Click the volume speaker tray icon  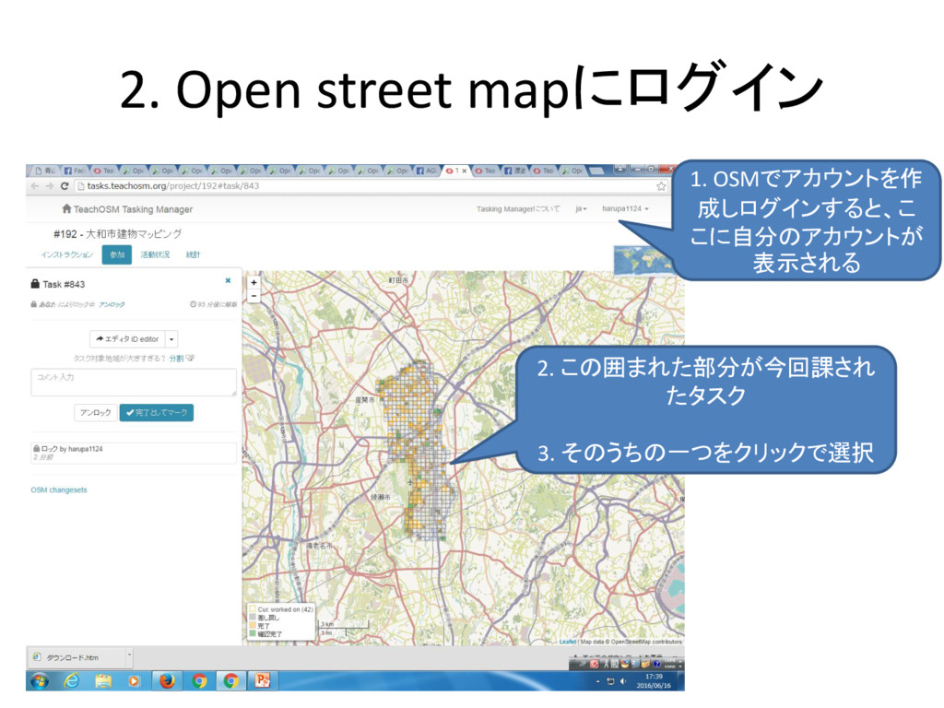[623, 681]
